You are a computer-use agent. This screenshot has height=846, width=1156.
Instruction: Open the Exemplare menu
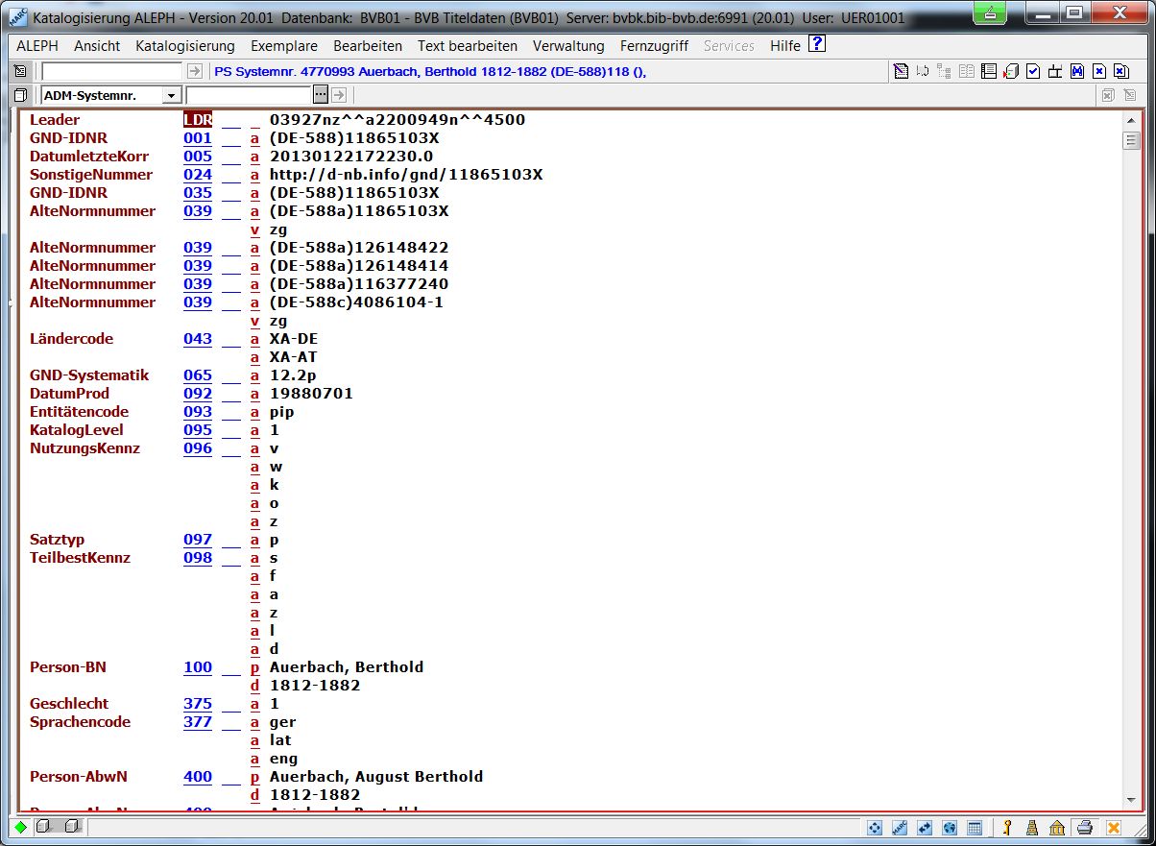pos(284,46)
